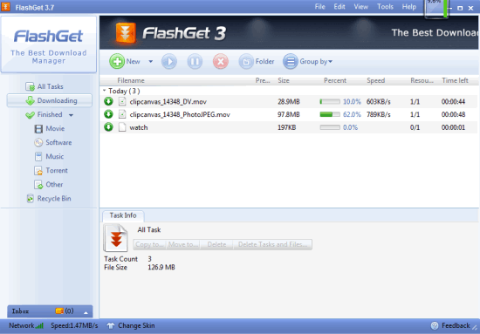Select the watch download row
This screenshot has width=480, height=334.
(288, 127)
